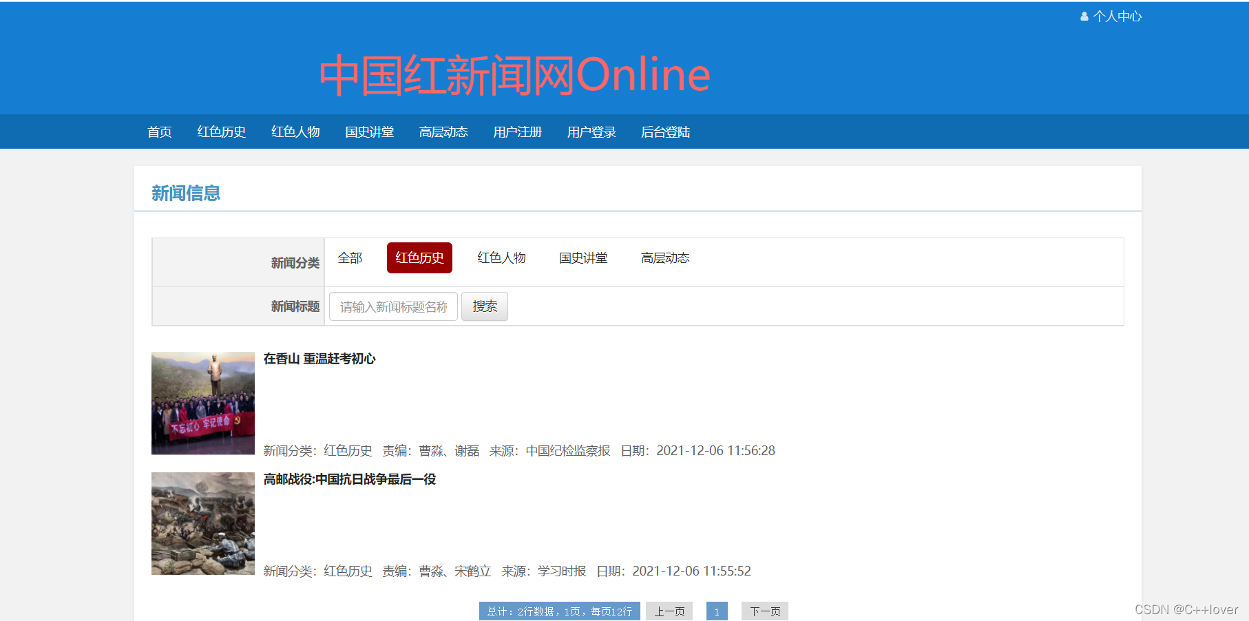Viewport: 1249px width, 621px height.
Task: Open the 在香山 重温赶考初心 article thumbnail
Action: point(203,403)
